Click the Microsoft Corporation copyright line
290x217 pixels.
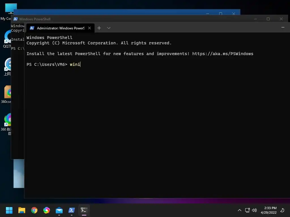tap(99, 43)
